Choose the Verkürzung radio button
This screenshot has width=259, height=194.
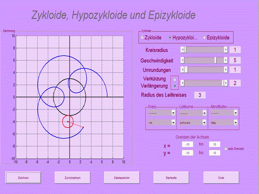click(174, 80)
